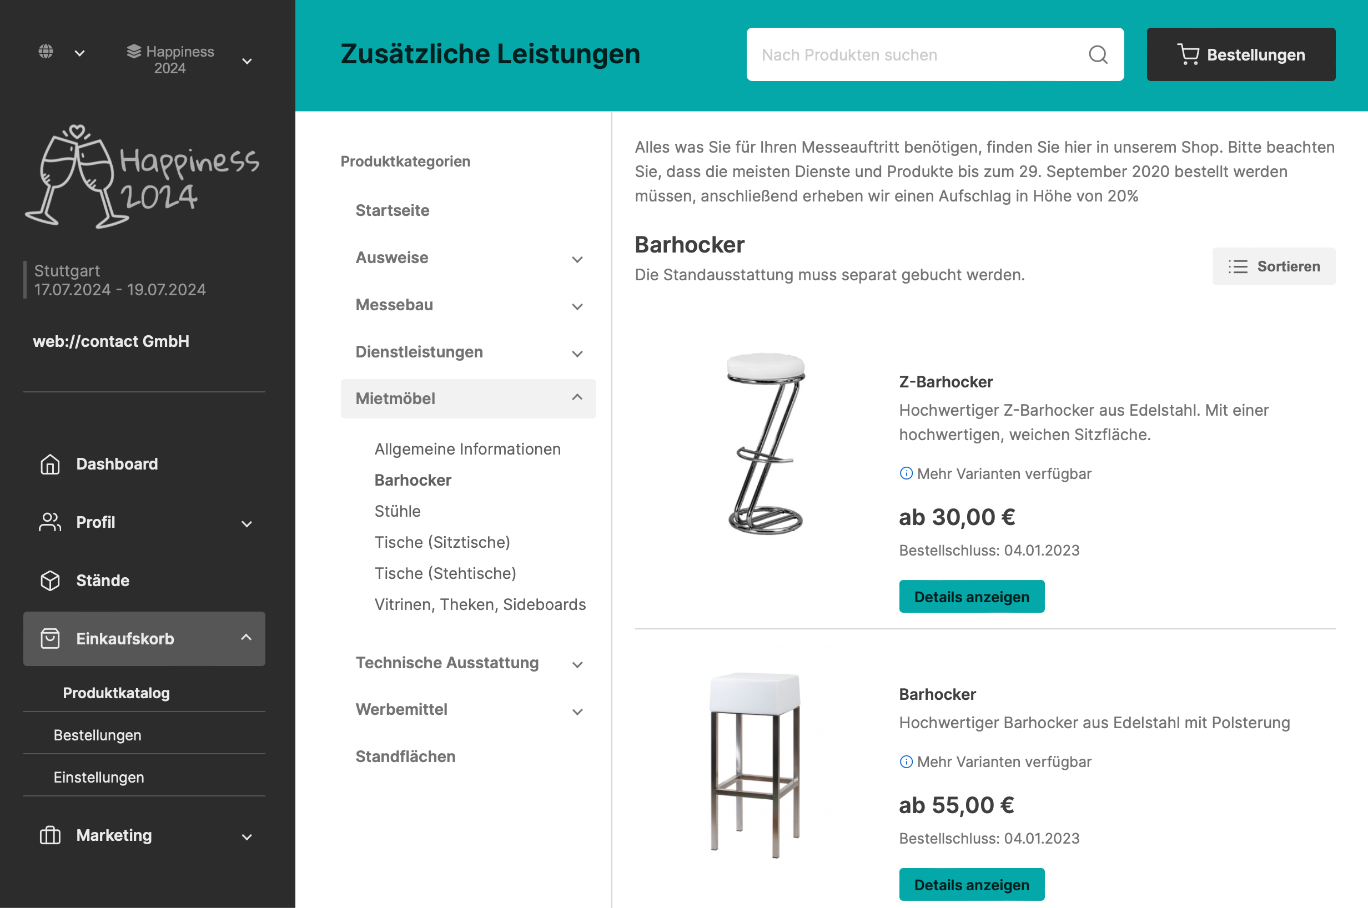Click the Profil people icon
This screenshot has height=908, width=1368.
(50, 522)
